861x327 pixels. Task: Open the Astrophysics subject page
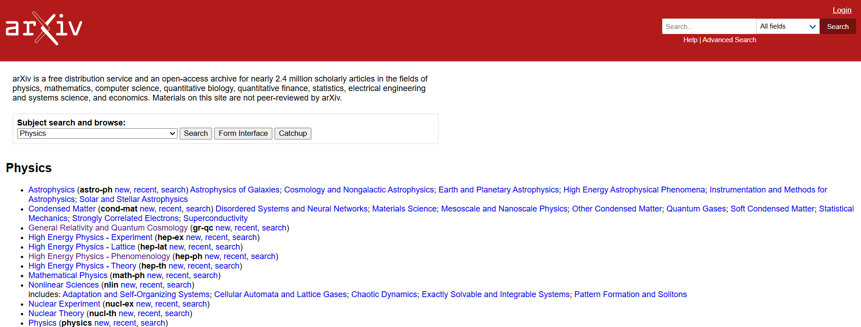coord(51,189)
